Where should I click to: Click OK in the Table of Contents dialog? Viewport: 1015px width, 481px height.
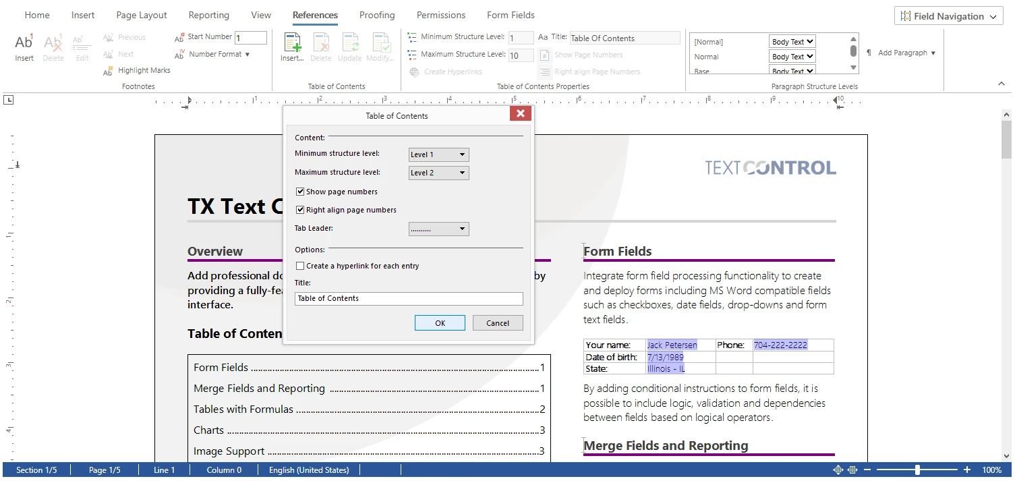pos(440,322)
